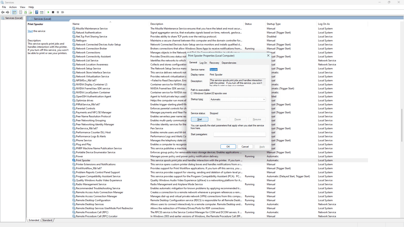This screenshot has height=227, width=404.
Task: Toggle the Show/Hide Console Tree icon
Action: pyautogui.click(x=14, y=12)
